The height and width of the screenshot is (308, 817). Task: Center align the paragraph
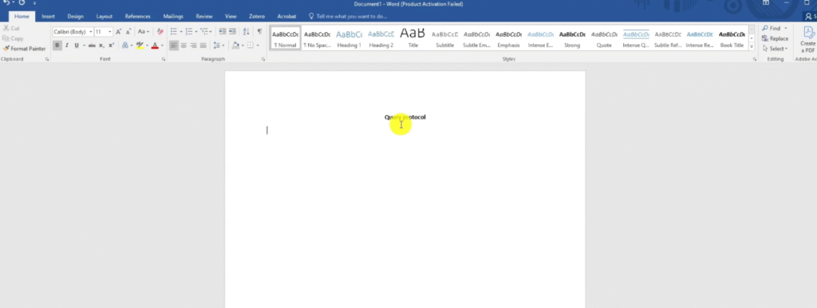click(184, 45)
